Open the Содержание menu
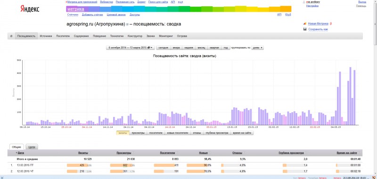 [x=81, y=36]
